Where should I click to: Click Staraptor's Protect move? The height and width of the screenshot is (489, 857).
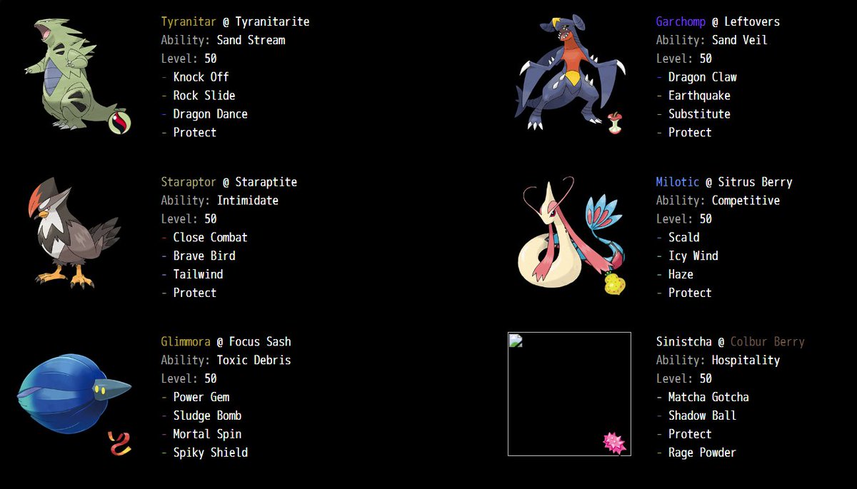194,293
